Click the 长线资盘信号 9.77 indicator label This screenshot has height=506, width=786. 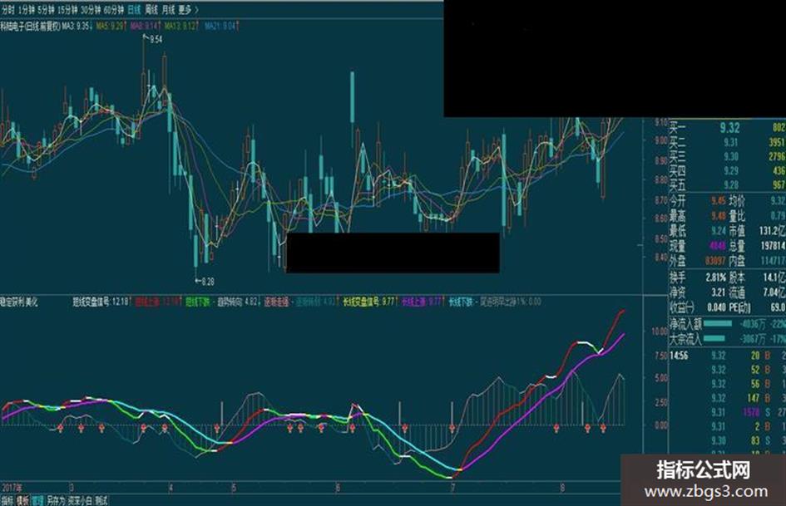point(370,302)
